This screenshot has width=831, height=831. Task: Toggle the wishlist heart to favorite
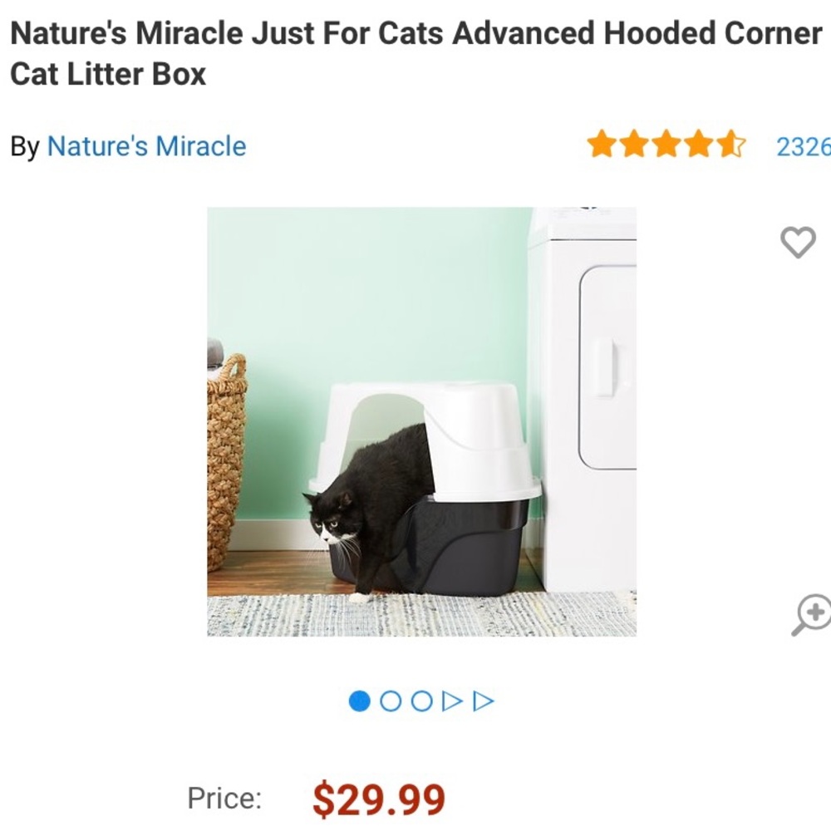(x=797, y=243)
